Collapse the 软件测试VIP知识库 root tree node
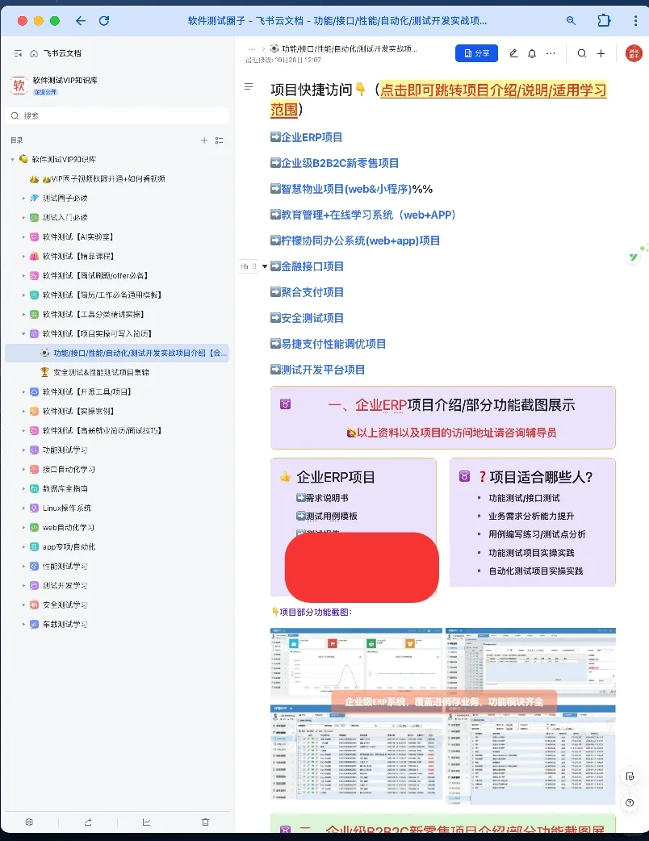Image resolution: width=649 pixels, height=841 pixels. coord(15,159)
